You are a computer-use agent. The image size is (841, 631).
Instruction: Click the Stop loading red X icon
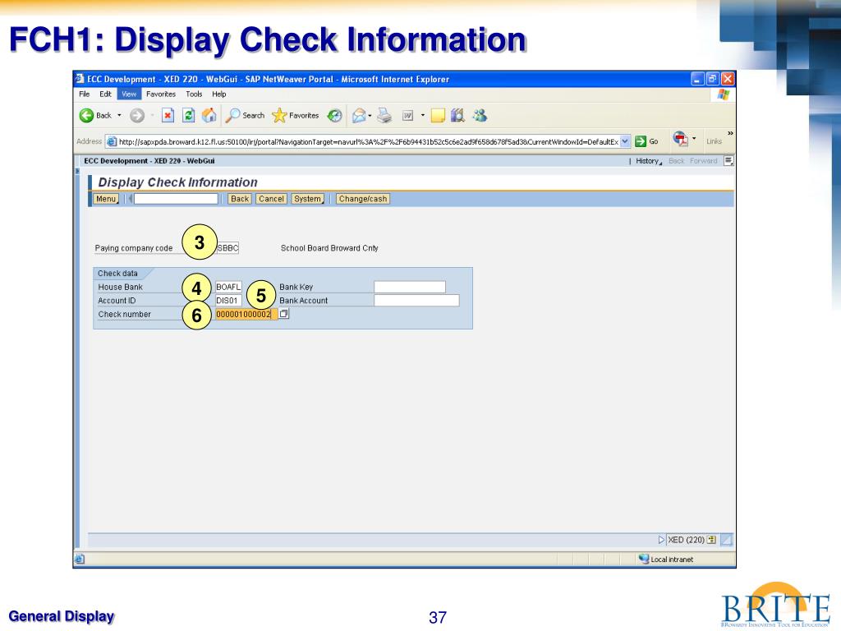click(x=168, y=115)
